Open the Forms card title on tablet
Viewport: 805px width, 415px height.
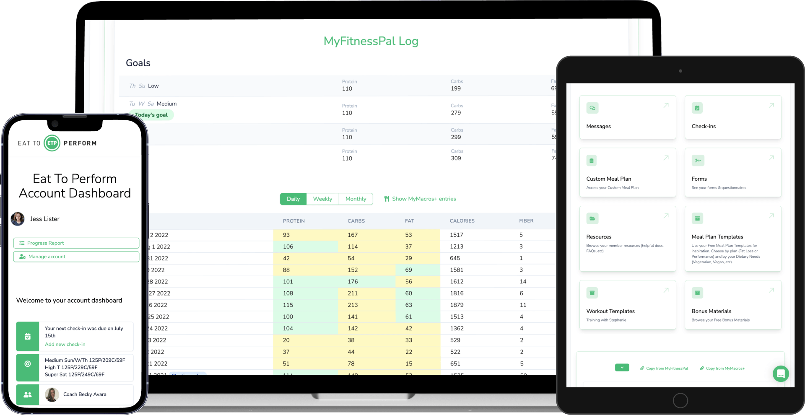tap(699, 179)
